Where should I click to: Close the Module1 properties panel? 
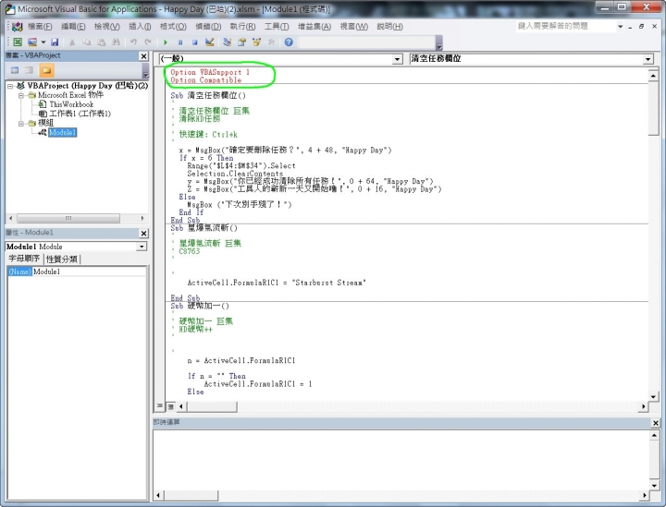(143, 233)
